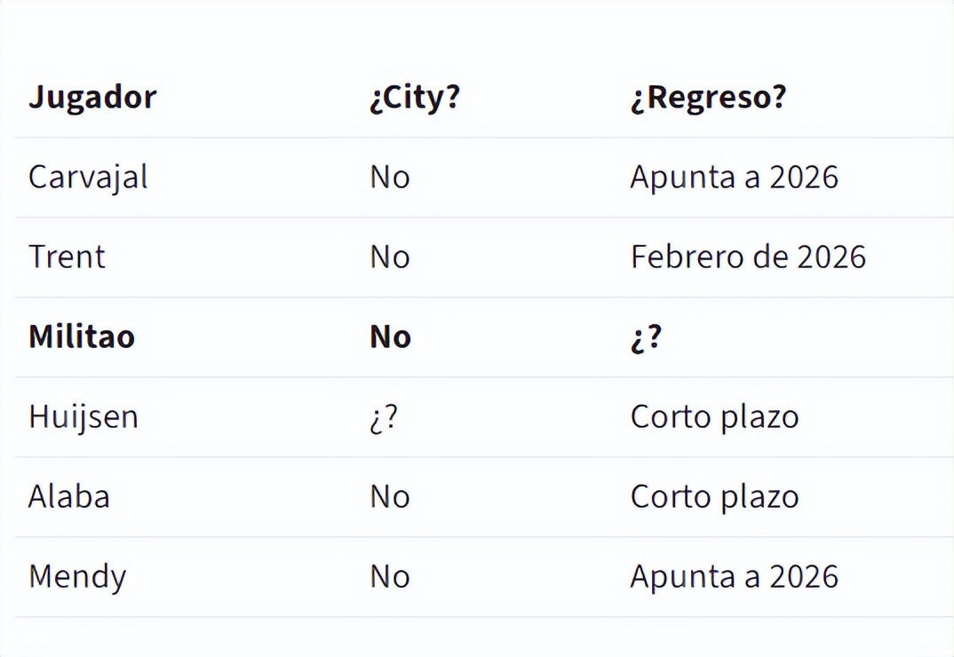Image resolution: width=954 pixels, height=657 pixels.
Task: Click Huijsen's ¿? City status
Action: 384,416
